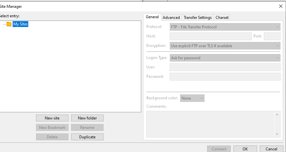Open the Background color dropdown

192,98
